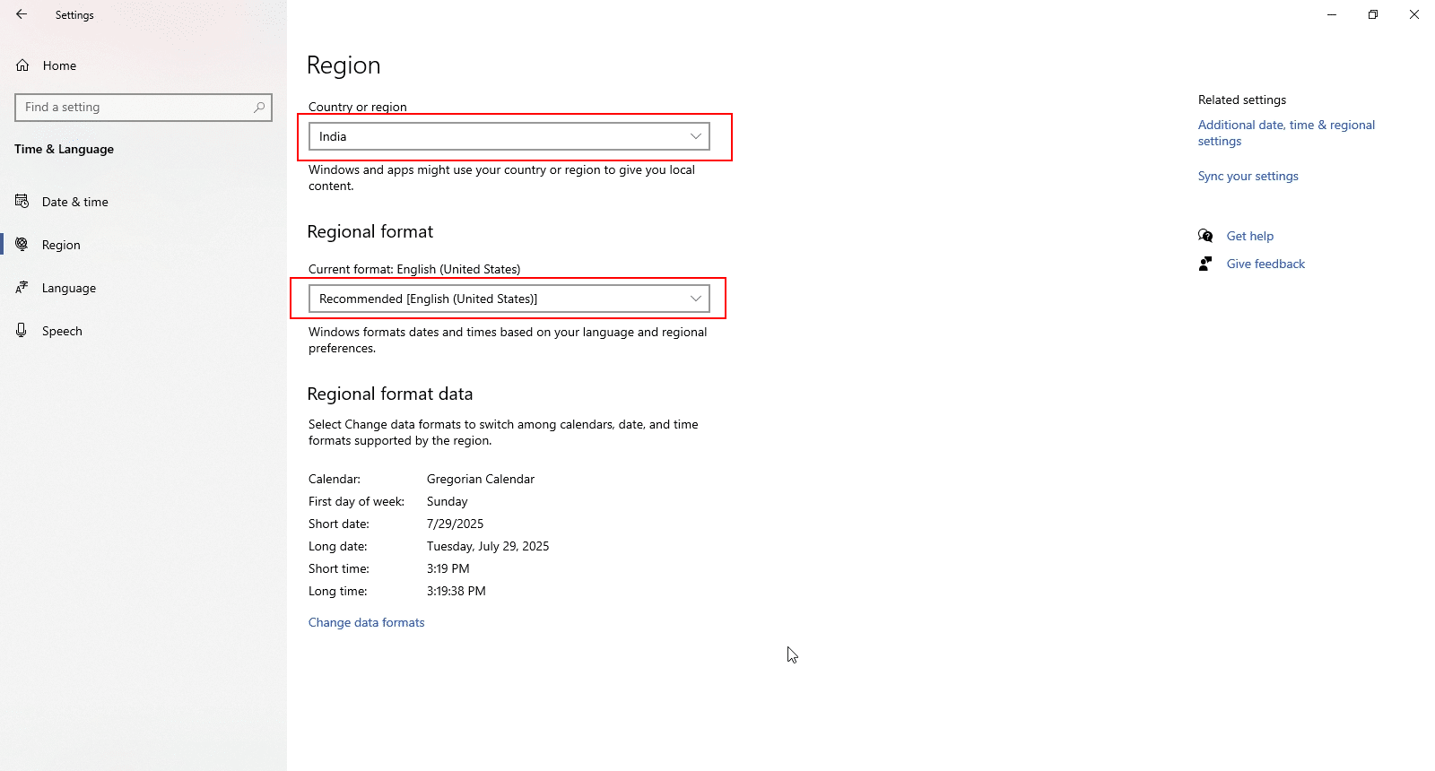Screen dimensions: 1435x771
Task: Open the Home settings page
Action: [59, 65]
